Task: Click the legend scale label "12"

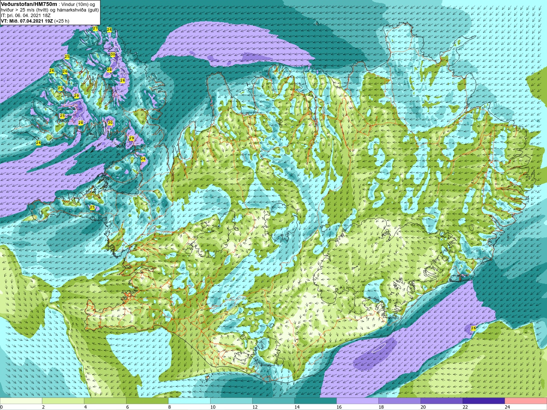Action: click(255, 407)
